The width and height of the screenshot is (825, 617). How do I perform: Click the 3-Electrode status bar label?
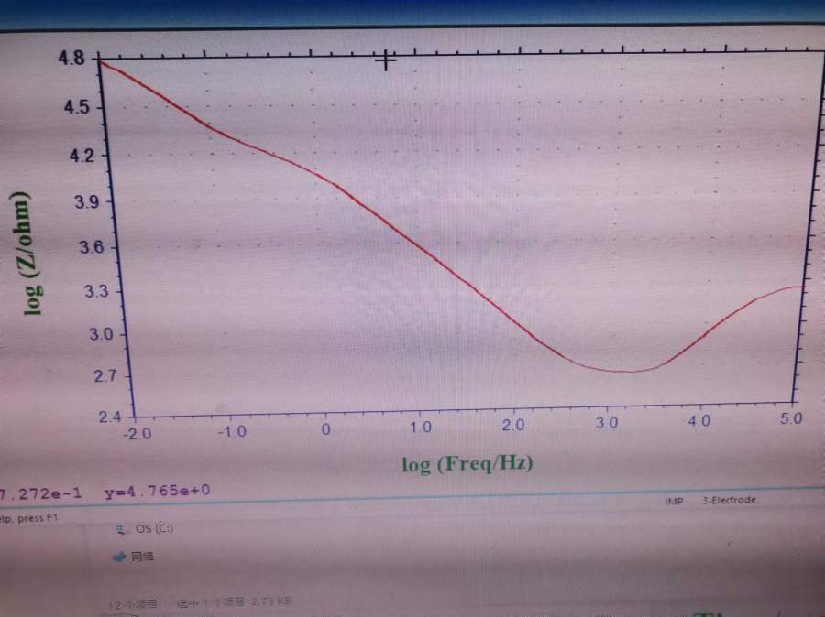click(729, 501)
